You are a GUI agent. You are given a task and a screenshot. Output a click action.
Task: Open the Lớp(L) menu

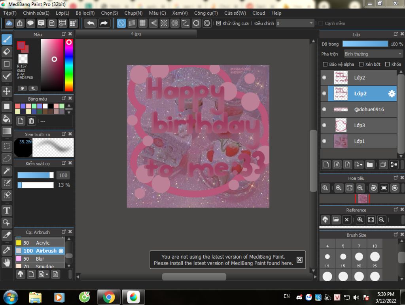tap(62, 13)
